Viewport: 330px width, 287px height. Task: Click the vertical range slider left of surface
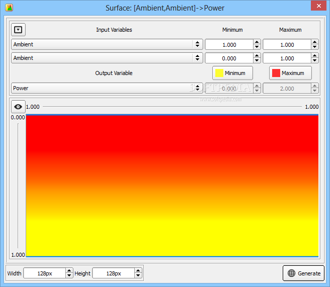[x=18, y=186]
